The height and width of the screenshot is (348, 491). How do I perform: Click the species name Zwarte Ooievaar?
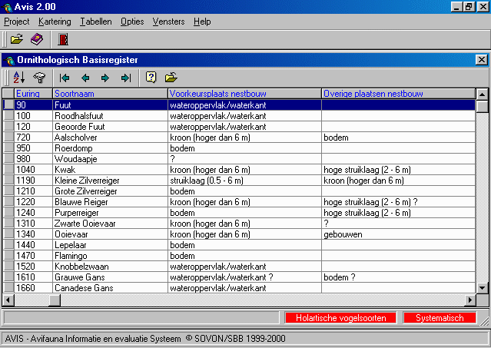tap(85, 224)
